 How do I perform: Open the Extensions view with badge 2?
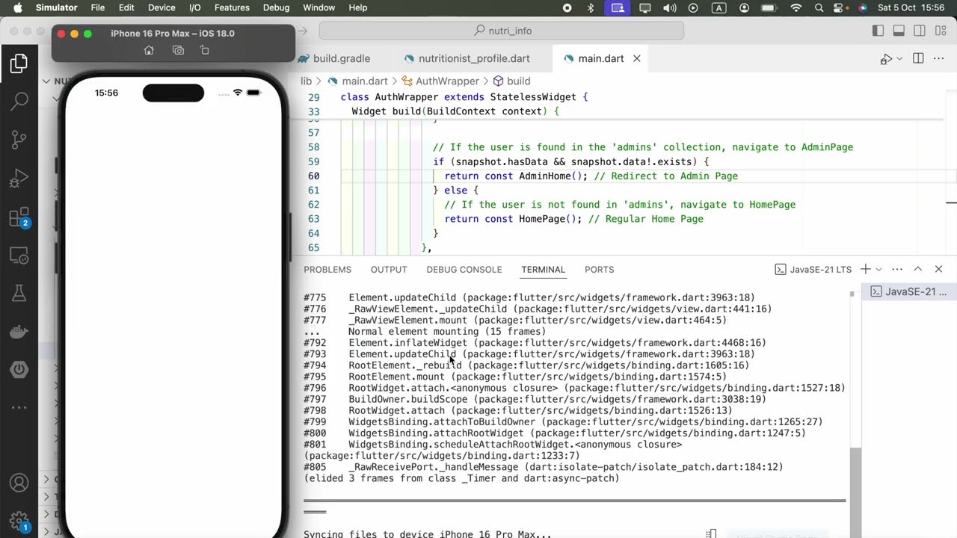pos(19,218)
